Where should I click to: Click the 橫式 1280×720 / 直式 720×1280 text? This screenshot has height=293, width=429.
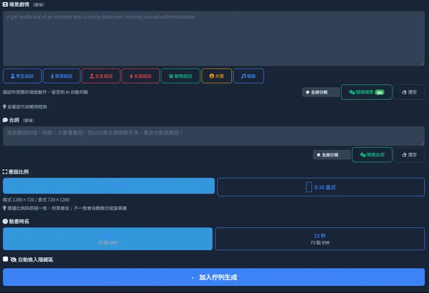(x=36, y=200)
